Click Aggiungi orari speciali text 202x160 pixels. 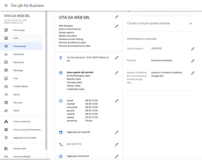point(78,132)
